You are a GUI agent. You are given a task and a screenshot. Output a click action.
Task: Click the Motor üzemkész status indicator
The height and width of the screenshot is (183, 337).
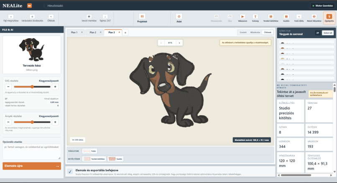[x=323, y=5]
